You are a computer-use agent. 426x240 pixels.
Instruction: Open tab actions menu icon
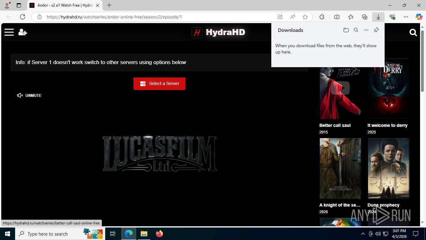[19, 5]
